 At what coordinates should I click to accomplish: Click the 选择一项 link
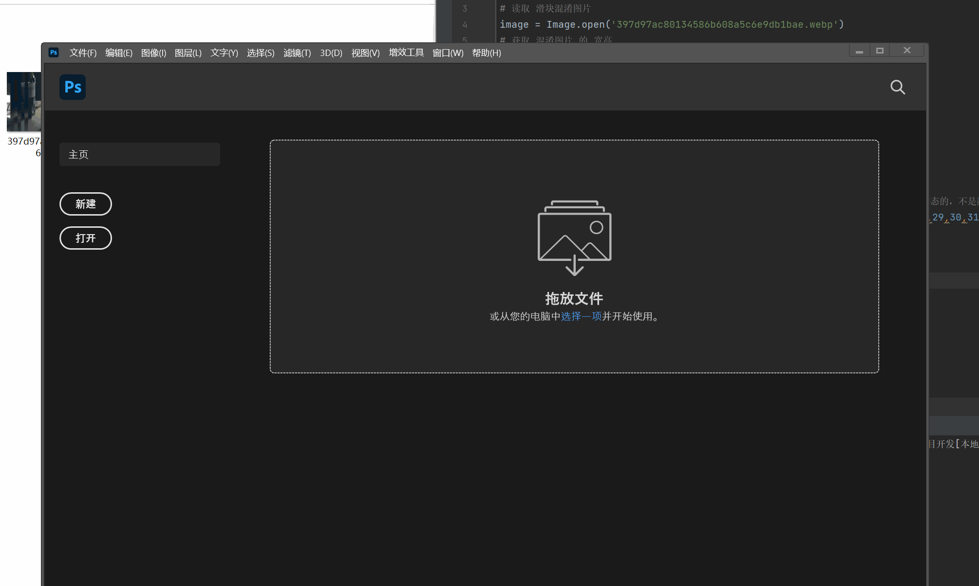(x=581, y=316)
